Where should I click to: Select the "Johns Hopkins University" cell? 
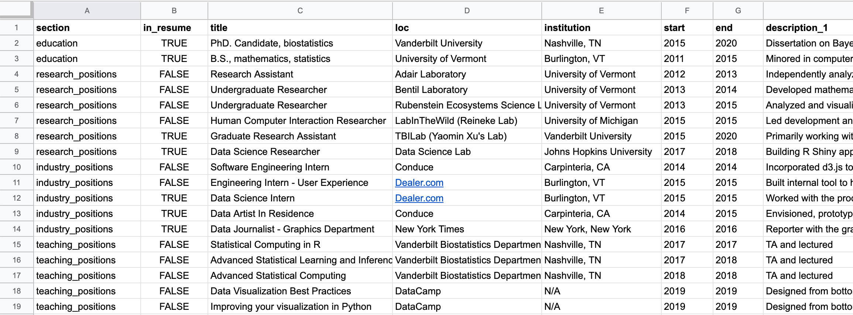pyautogui.click(x=598, y=152)
